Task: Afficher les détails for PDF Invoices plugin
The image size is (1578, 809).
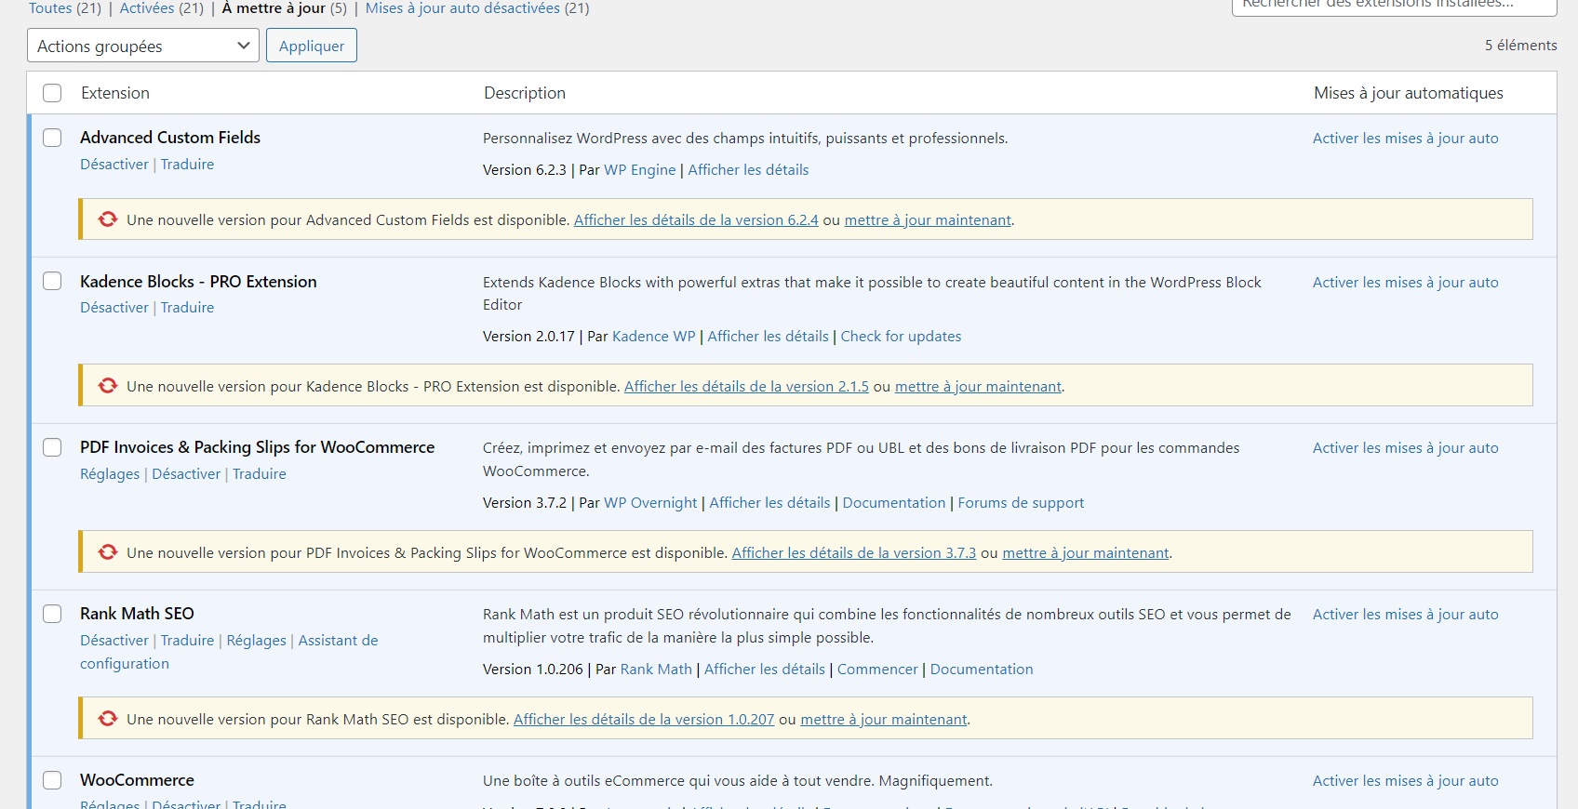Action: click(769, 502)
